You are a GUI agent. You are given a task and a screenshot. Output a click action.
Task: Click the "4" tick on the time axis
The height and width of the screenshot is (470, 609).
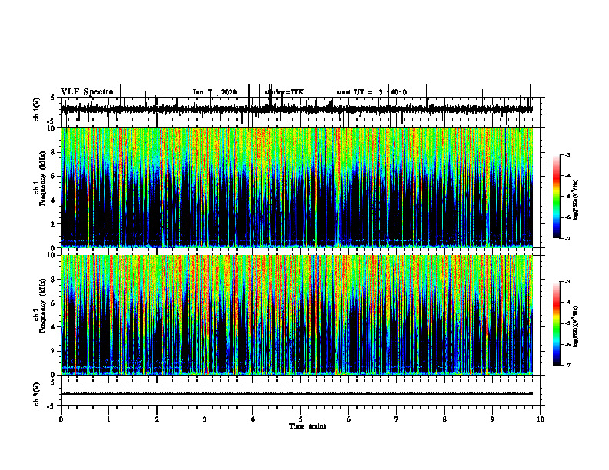(x=253, y=419)
